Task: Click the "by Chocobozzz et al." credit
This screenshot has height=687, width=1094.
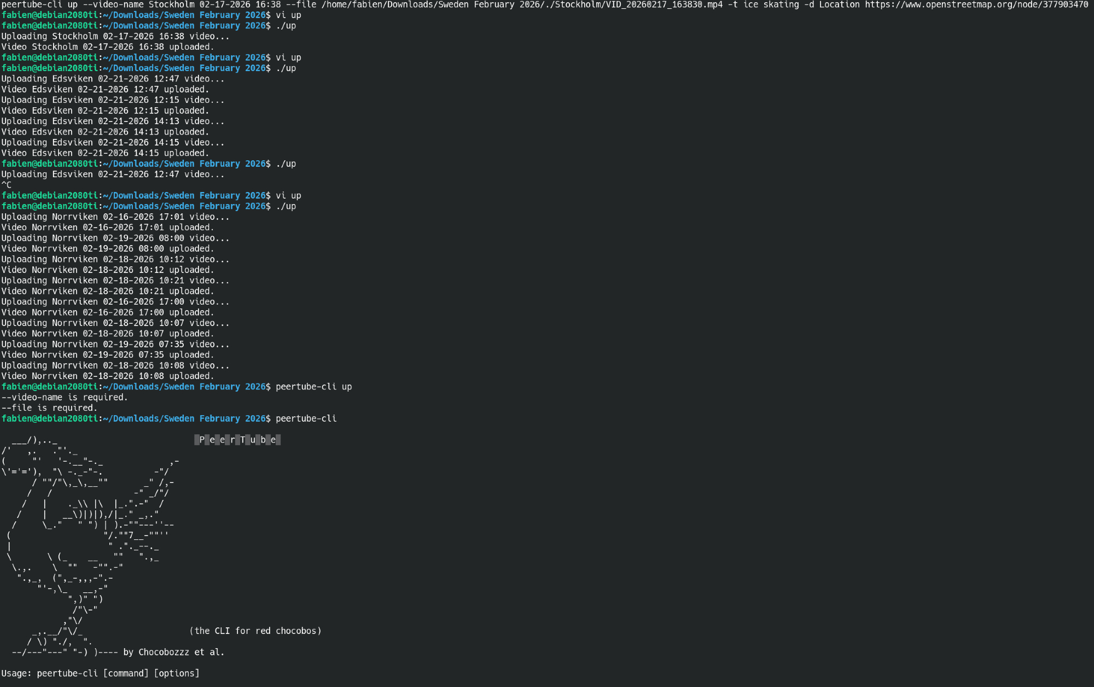Action: pyautogui.click(x=173, y=652)
